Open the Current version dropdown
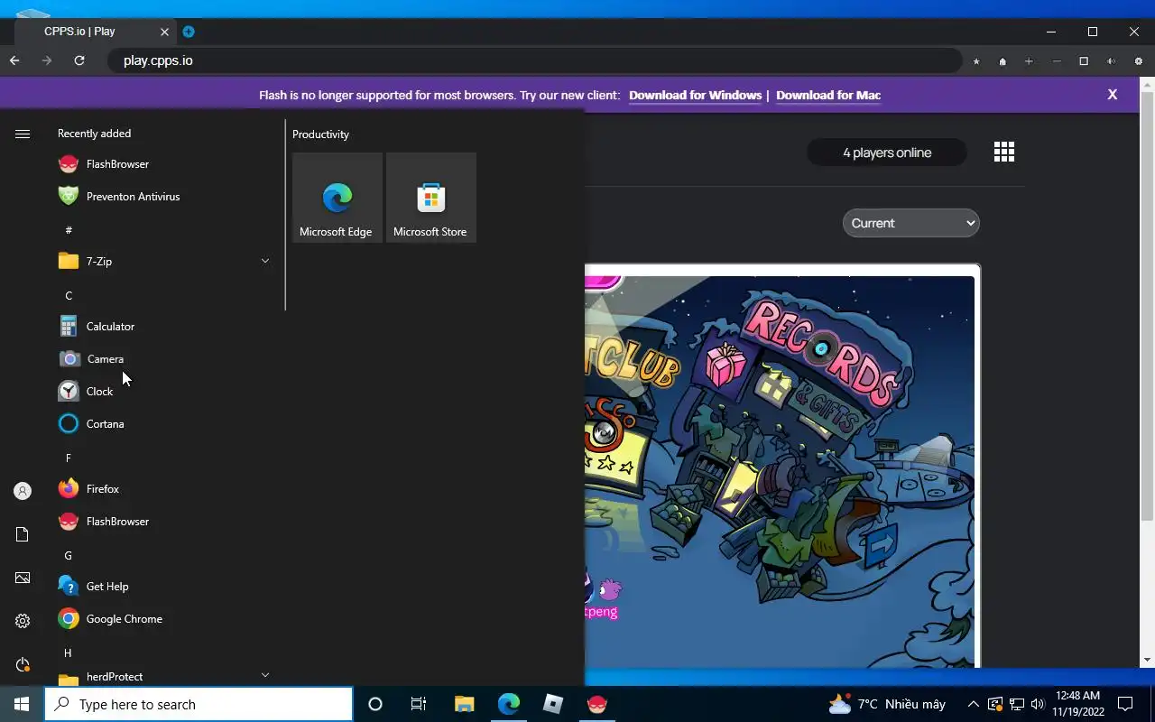This screenshot has width=1155, height=722. pos(911,223)
